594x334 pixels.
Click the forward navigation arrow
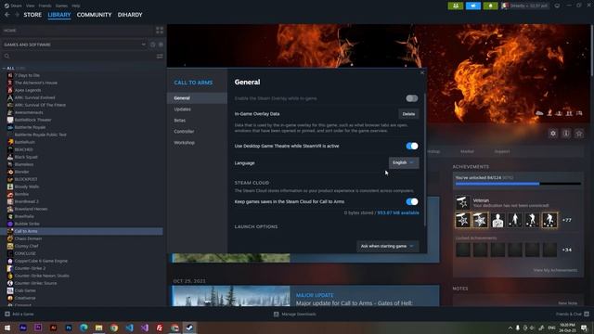17,15
